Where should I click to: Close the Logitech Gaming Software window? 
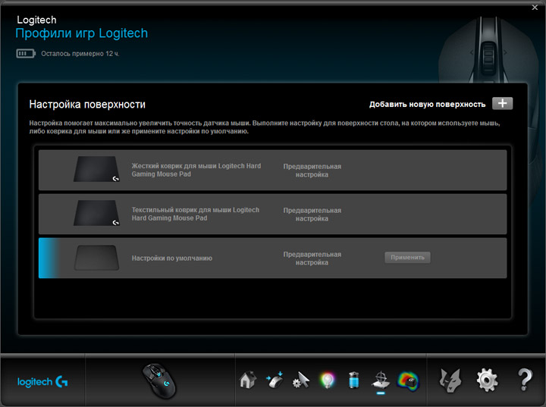(x=535, y=8)
